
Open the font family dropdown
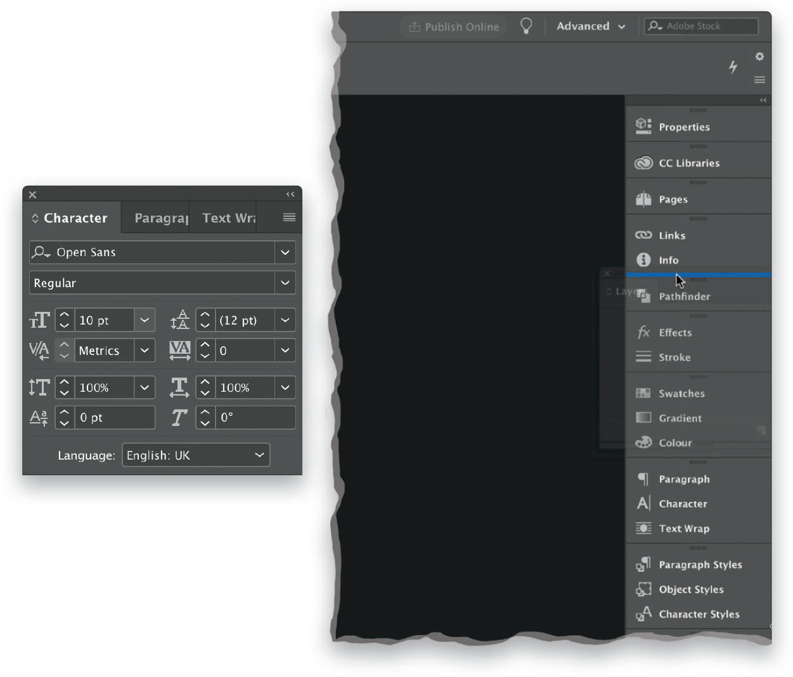pyautogui.click(x=285, y=252)
